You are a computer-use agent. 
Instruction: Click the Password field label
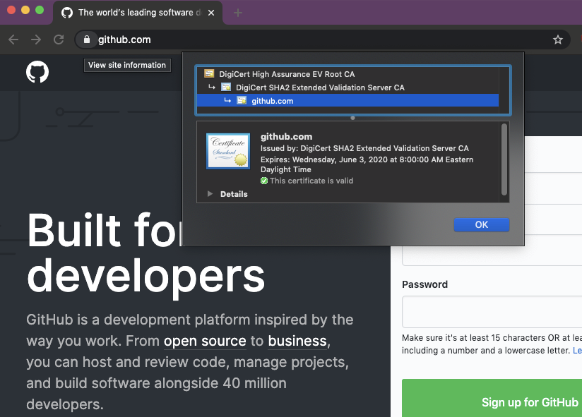pyautogui.click(x=424, y=284)
